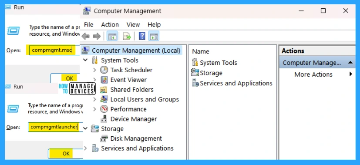Expand the Performance node
This screenshot has height=165, width=360.
tap(94, 109)
